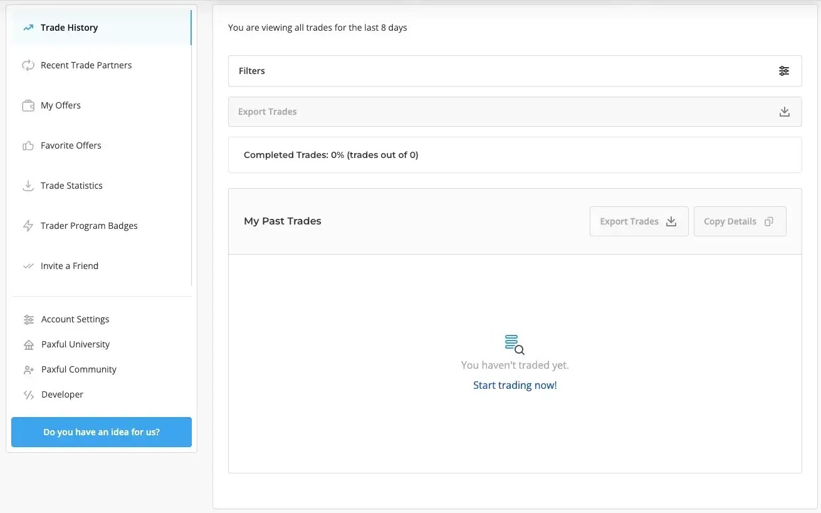Select the Trade Statistics download icon
This screenshot has height=513, width=821.
click(x=28, y=185)
